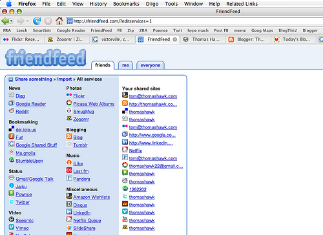Select the me tab on FriendFeed
This screenshot has width=323, height=235.
[125, 65]
